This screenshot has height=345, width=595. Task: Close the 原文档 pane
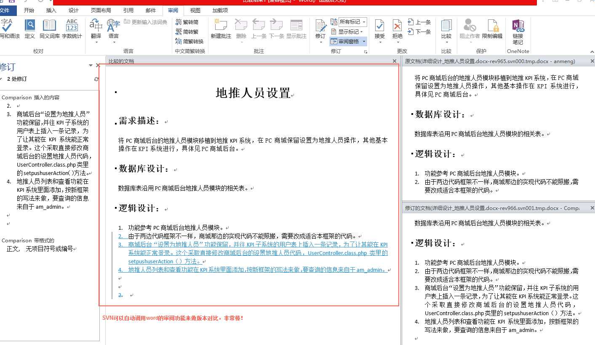(592, 61)
